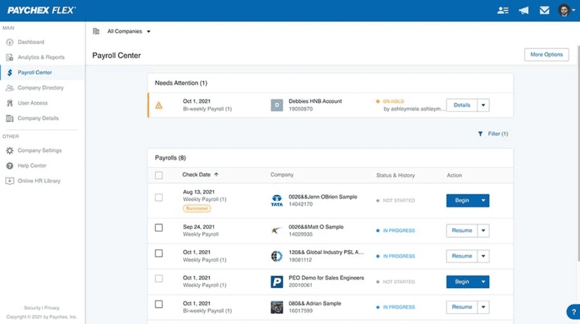Click Details for Debbies HNB Account

pos(461,105)
